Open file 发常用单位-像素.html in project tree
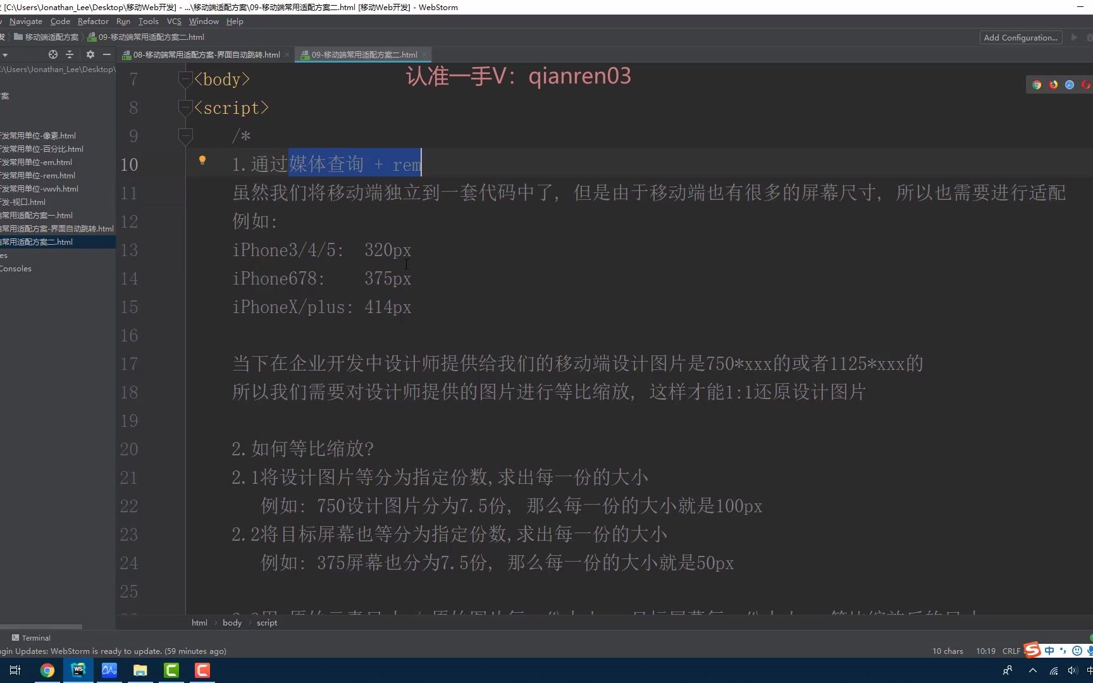 pos(38,136)
